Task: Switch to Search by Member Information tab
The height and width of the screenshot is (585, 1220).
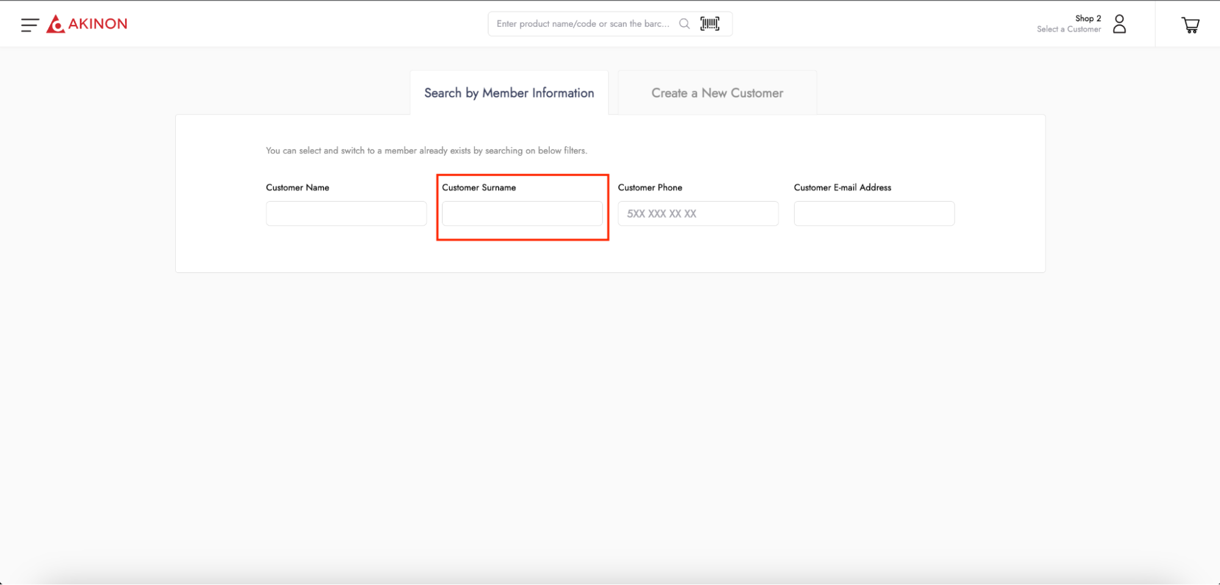Action: pyautogui.click(x=509, y=93)
